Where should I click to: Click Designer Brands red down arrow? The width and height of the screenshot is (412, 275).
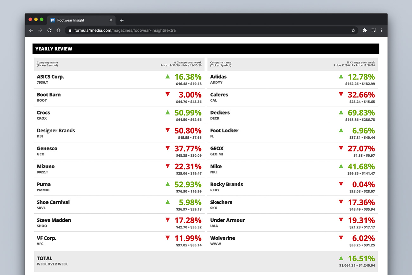click(x=168, y=130)
